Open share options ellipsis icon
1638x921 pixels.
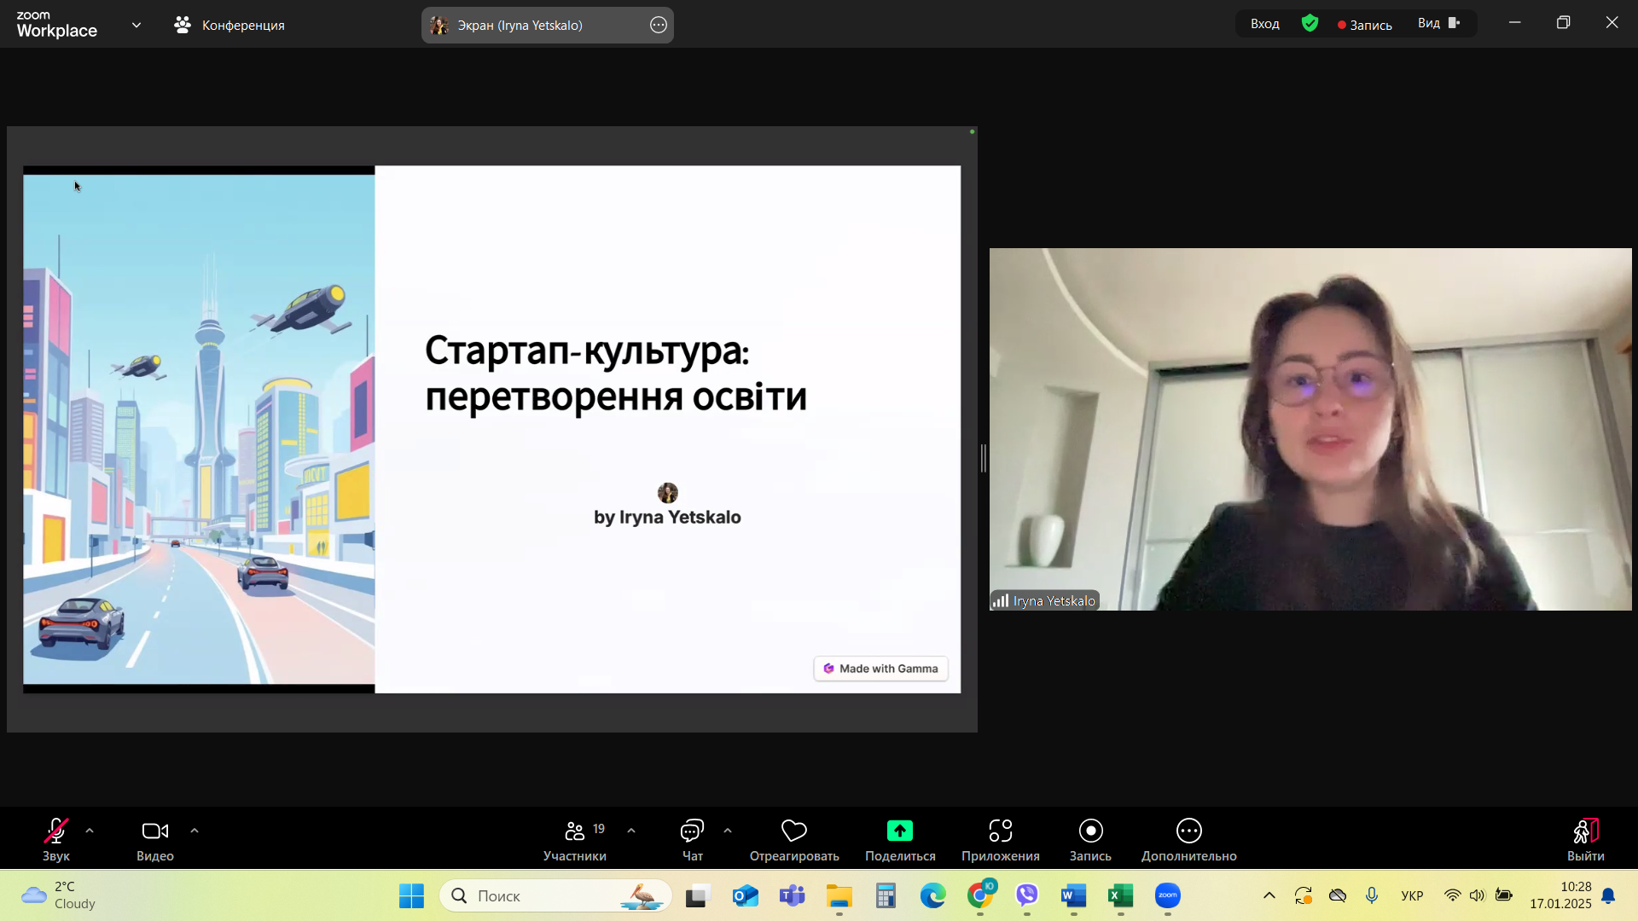click(659, 25)
